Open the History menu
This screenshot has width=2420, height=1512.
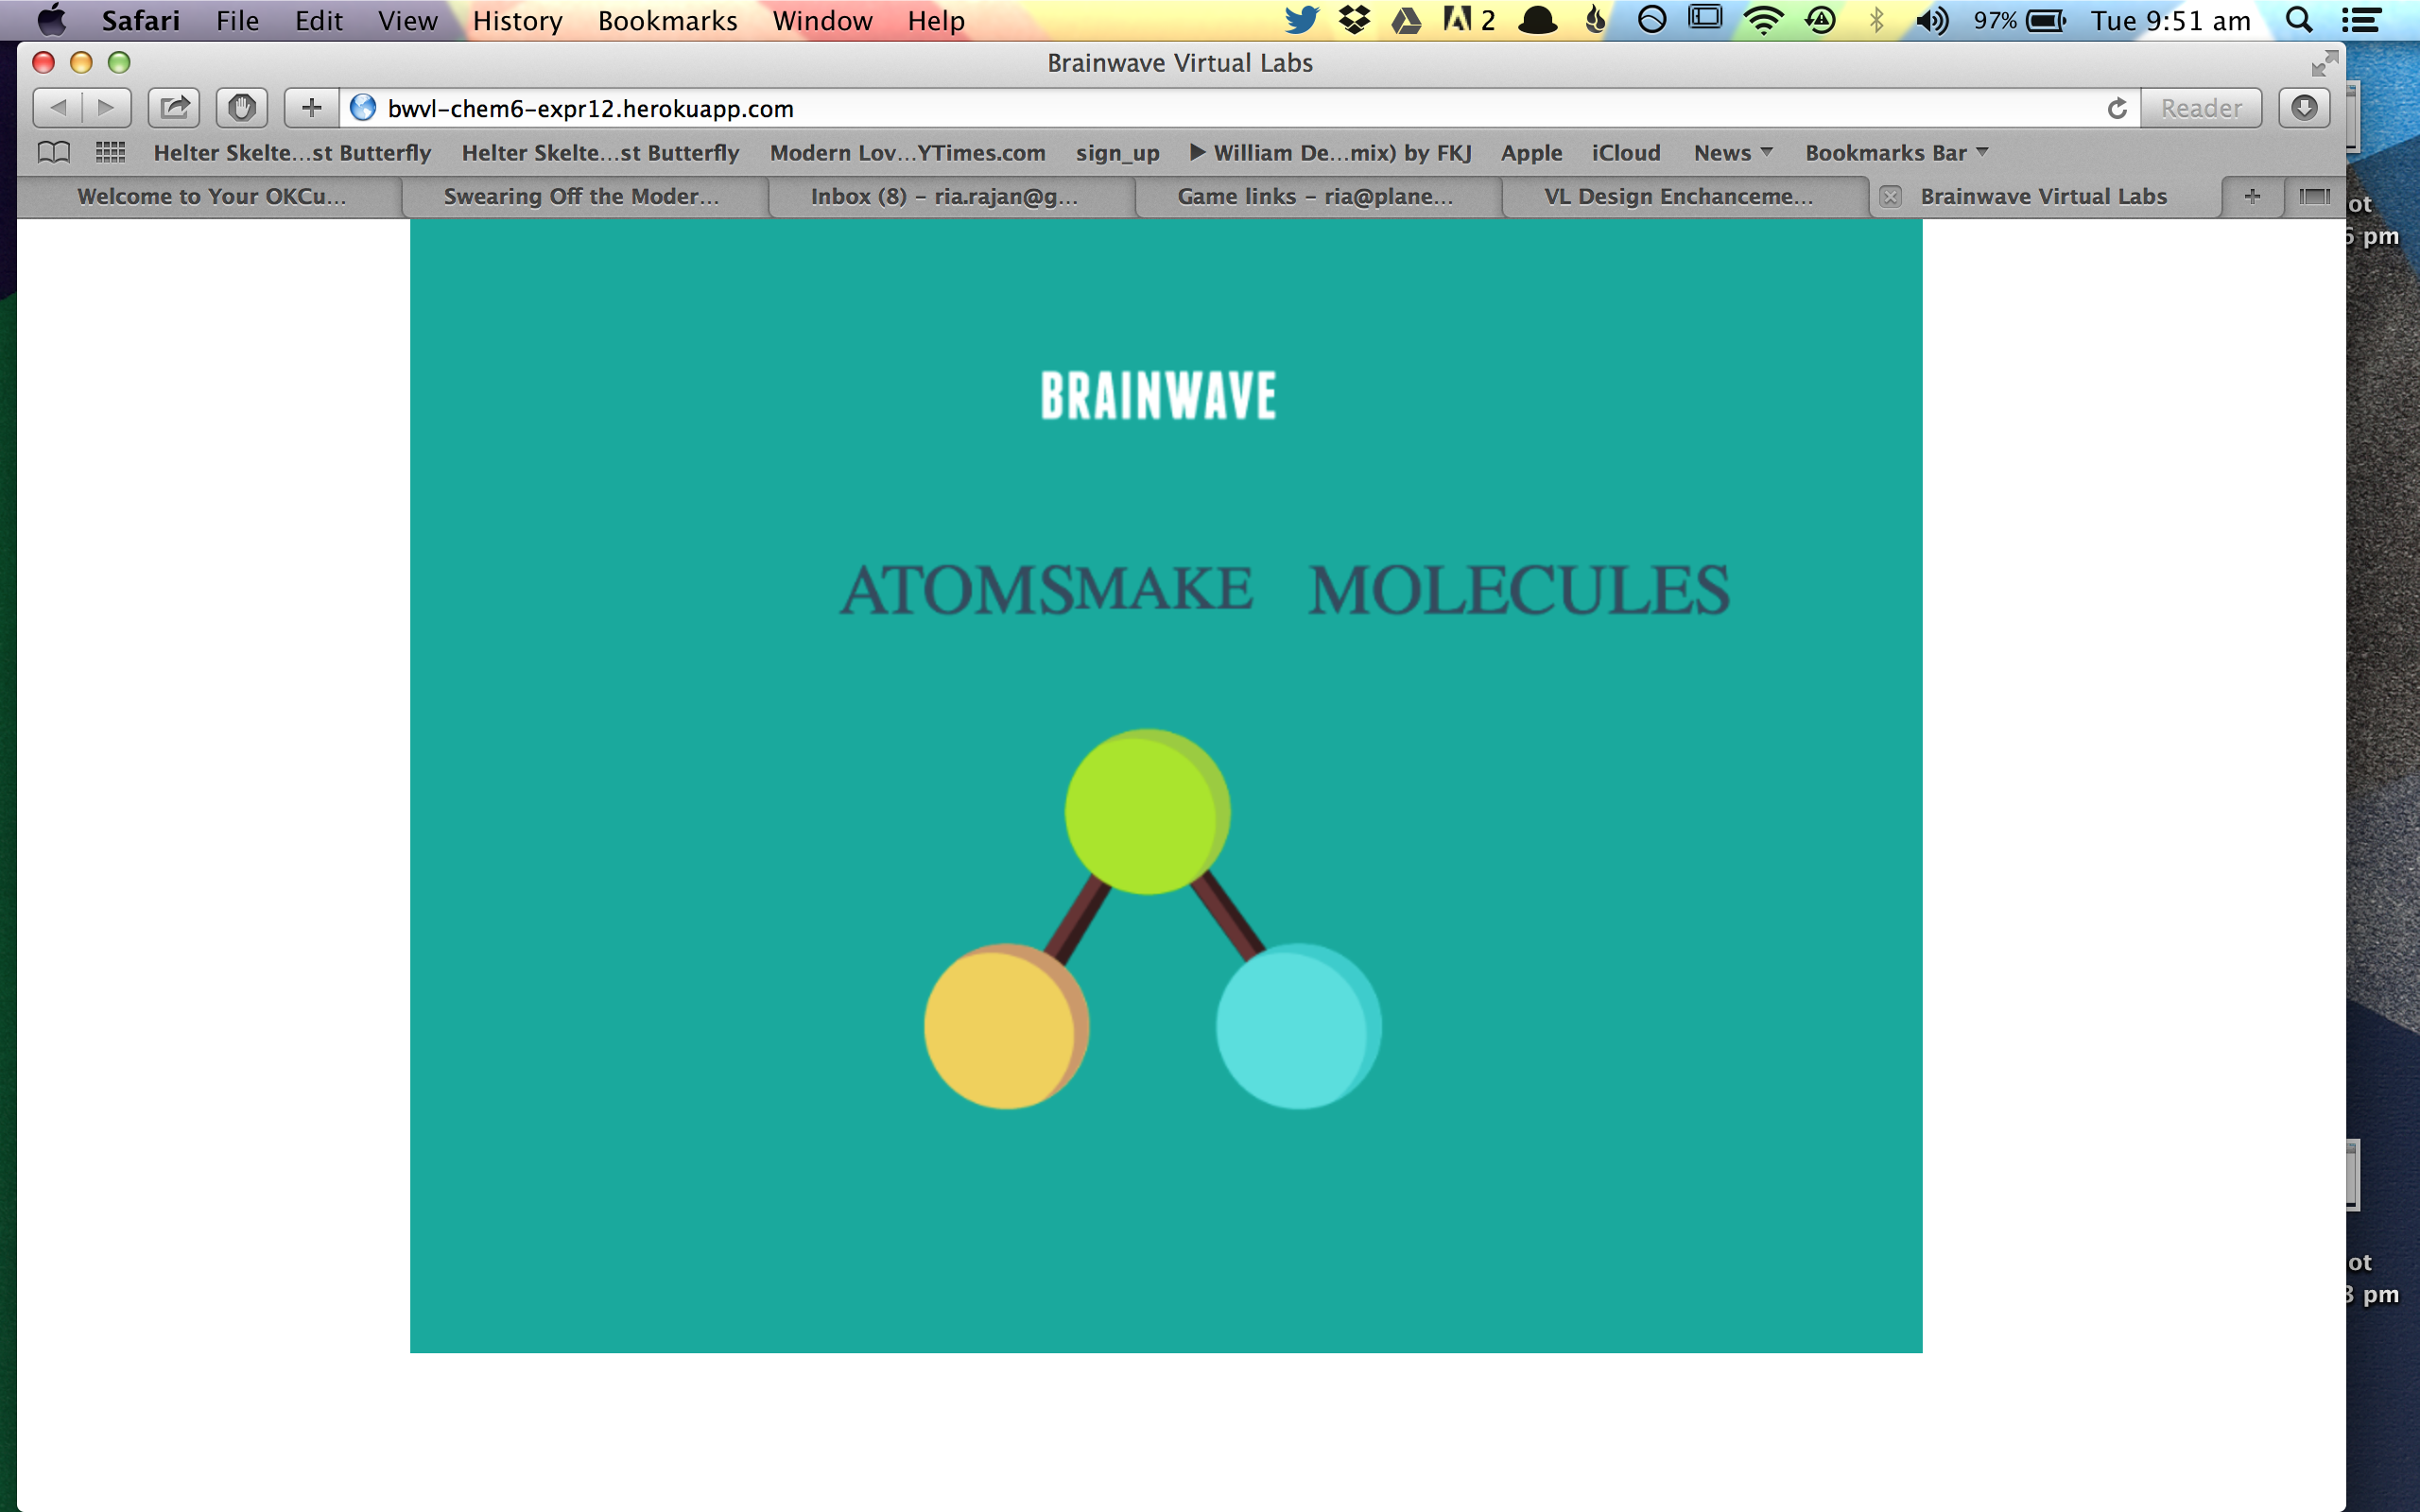[517, 21]
